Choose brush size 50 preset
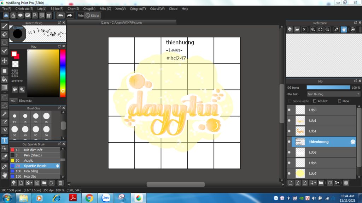Viewport: 362px width, 203px height. (x=36, y=131)
